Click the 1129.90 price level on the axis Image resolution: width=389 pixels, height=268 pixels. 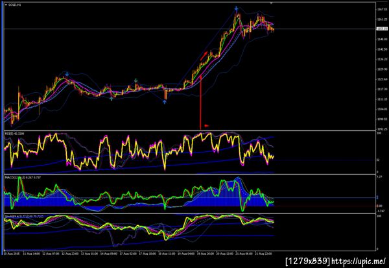click(382, 69)
